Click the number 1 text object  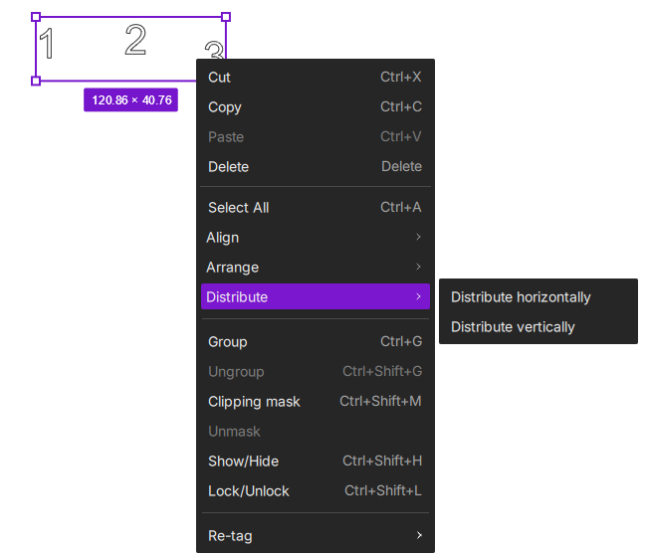click(46, 45)
